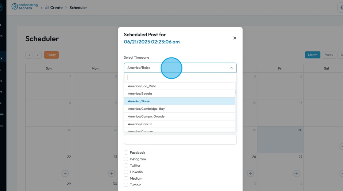Click the orange Today button
The height and width of the screenshot is (191, 343).
(x=51, y=55)
